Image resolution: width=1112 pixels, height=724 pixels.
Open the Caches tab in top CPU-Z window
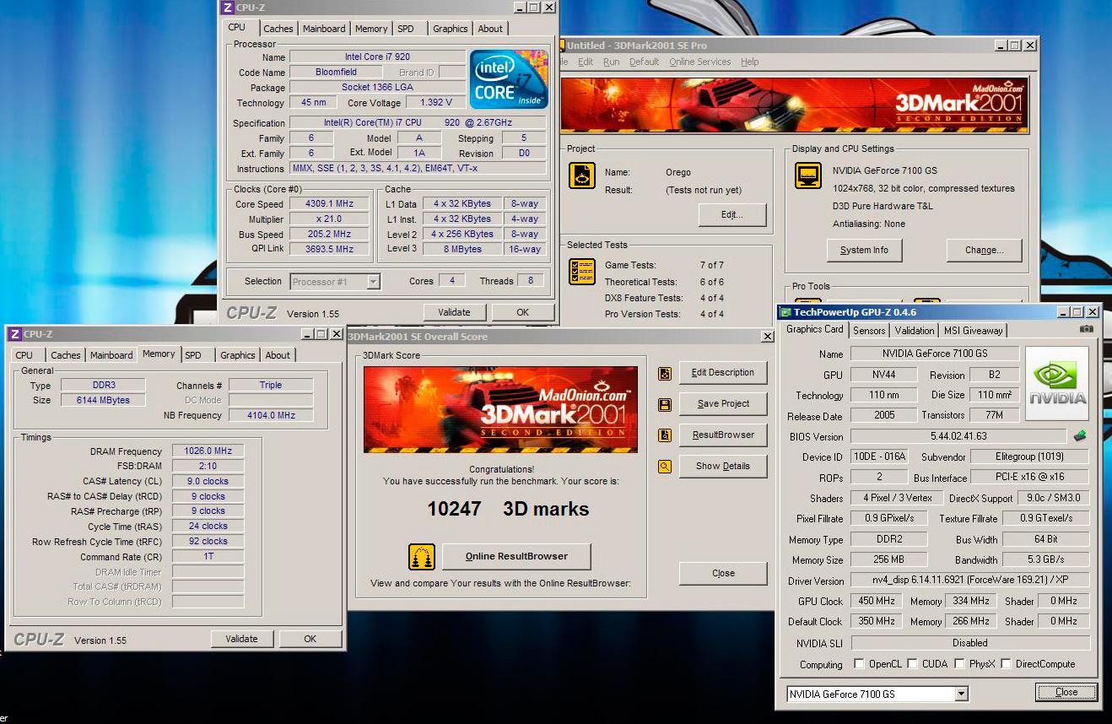pos(278,29)
